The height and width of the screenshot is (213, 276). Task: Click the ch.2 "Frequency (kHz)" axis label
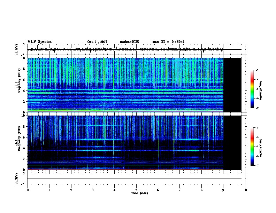(x=19, y=139)
